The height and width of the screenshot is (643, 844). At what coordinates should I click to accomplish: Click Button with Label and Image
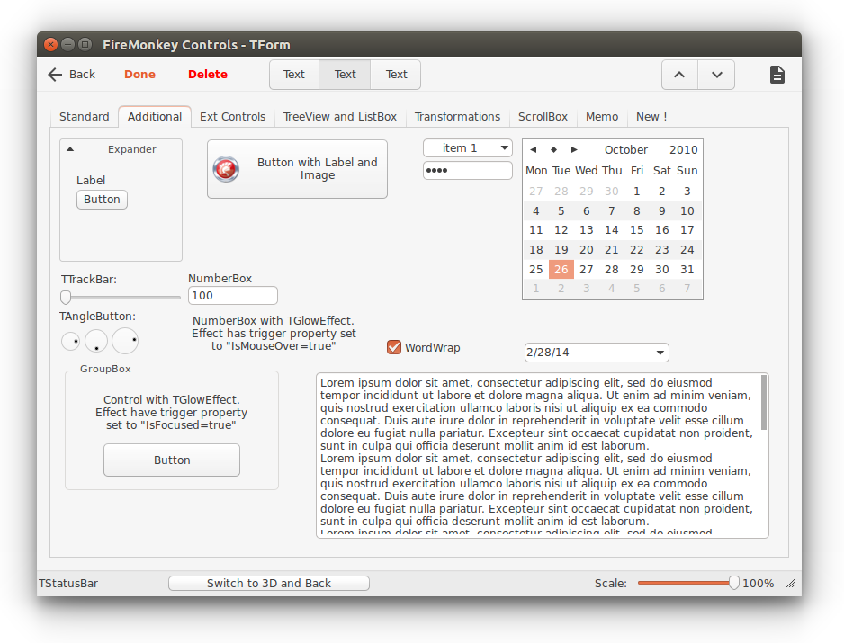point(297,169)
